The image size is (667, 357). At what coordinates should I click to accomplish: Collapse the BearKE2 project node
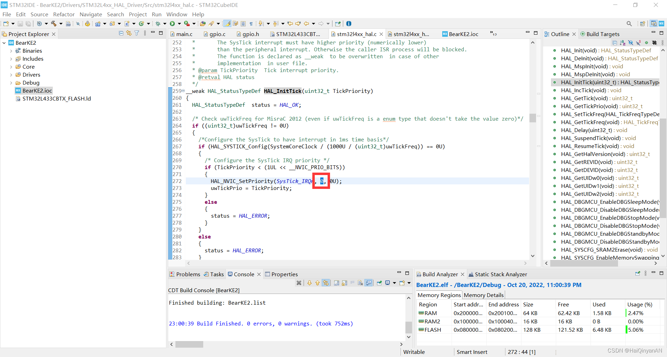pos(4,43)
